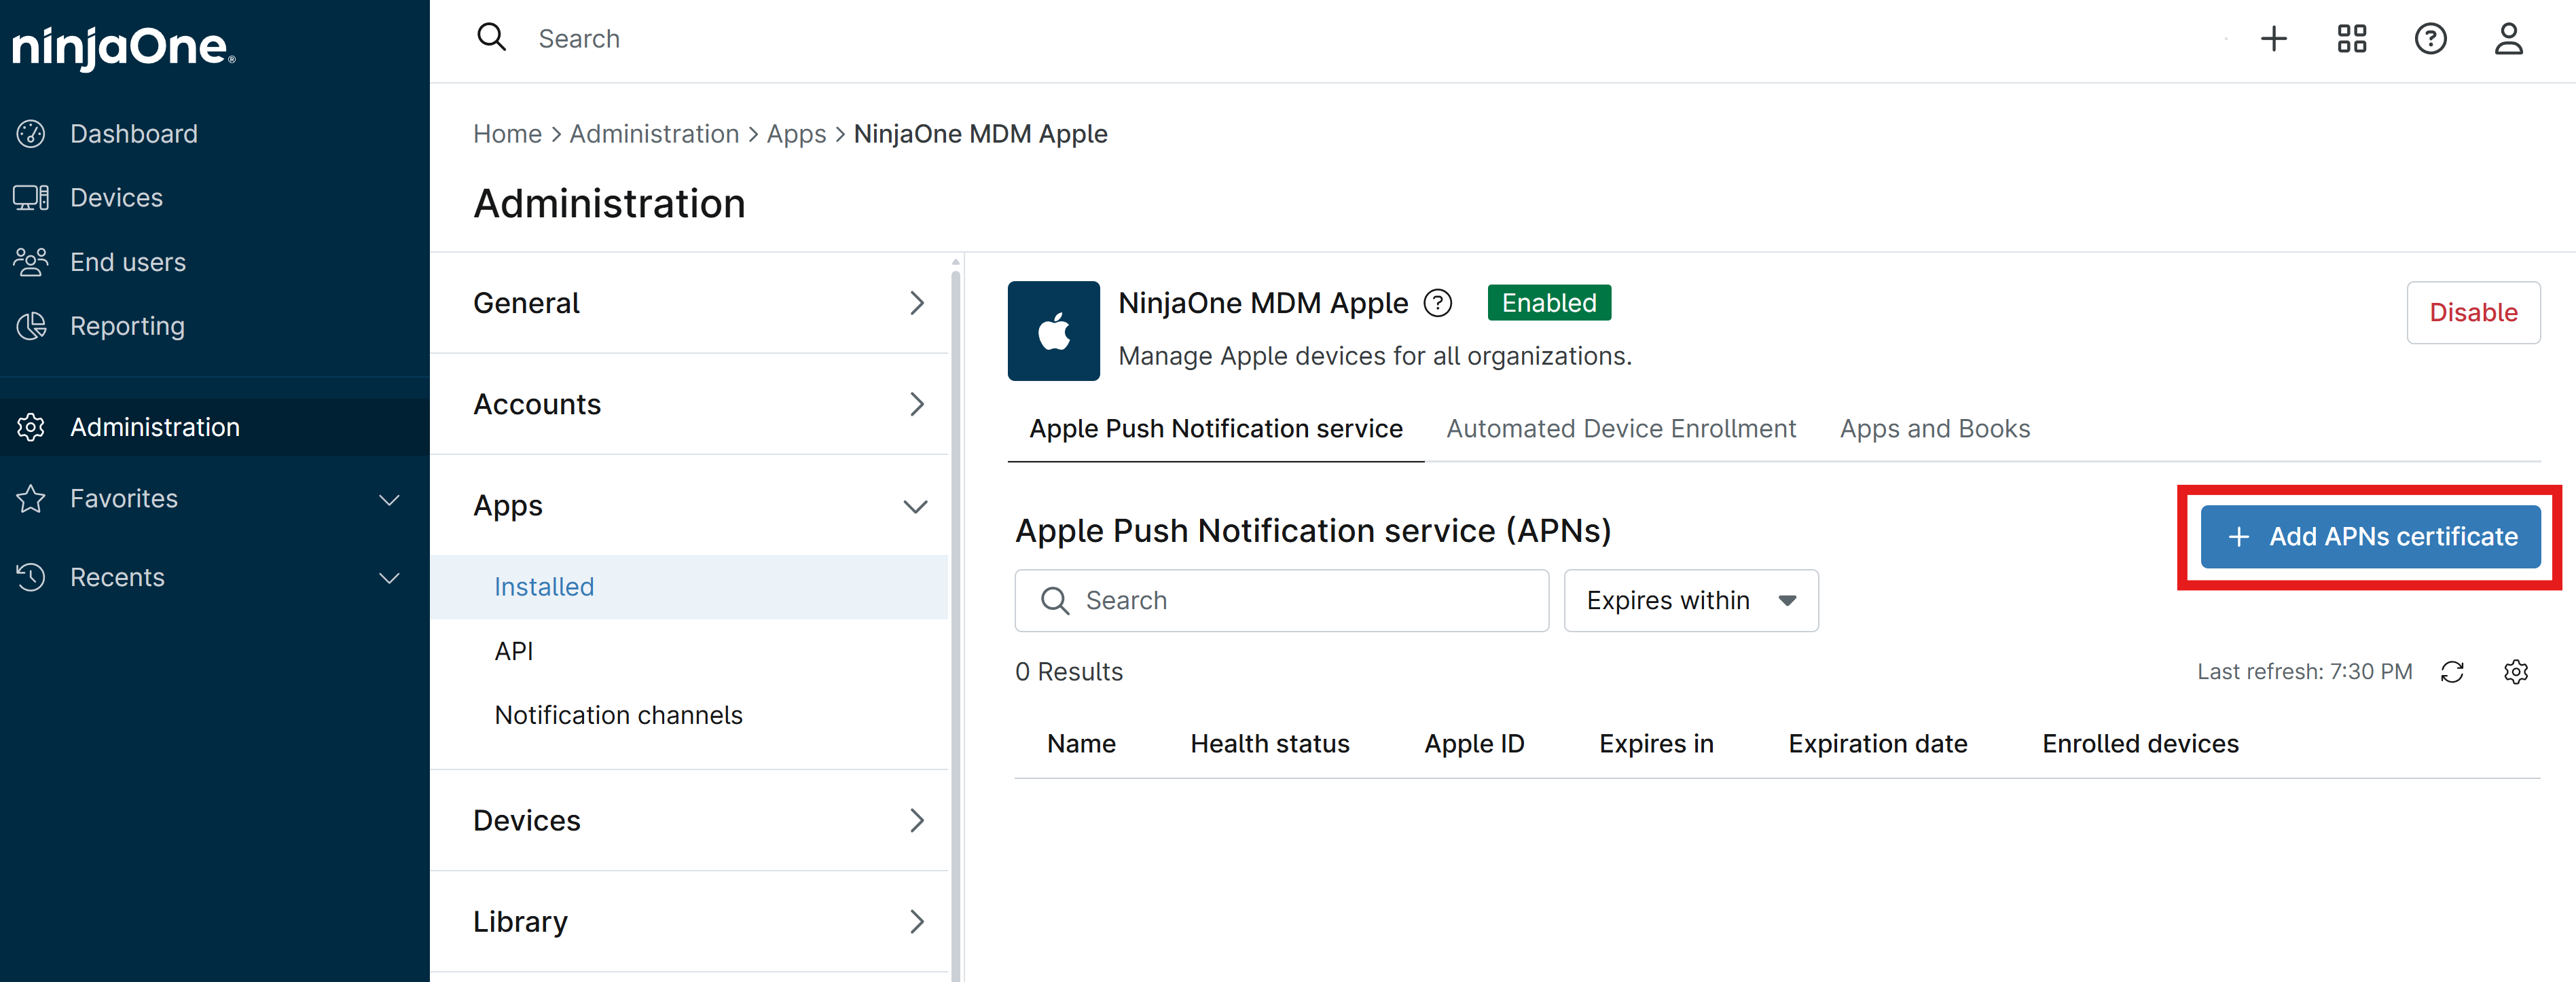Sort by Health status column header

click(1269, 744)
